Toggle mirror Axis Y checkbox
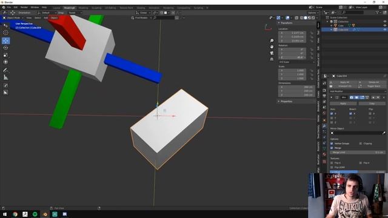The height and width of the screenshot is (218, 388). (332, 118)
